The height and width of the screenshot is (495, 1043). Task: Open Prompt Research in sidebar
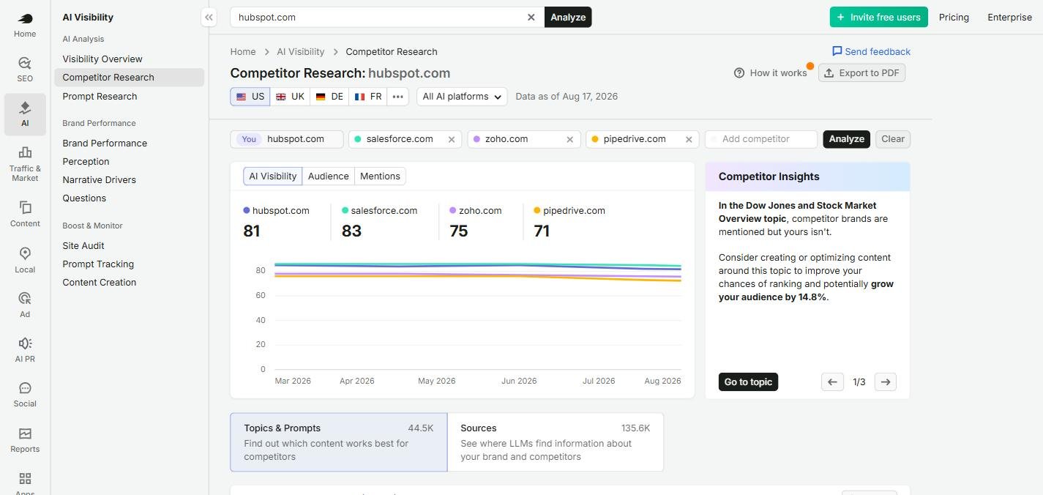100,96
